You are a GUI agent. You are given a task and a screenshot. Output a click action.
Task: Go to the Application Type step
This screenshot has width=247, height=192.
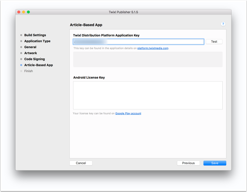pos(37,41)
